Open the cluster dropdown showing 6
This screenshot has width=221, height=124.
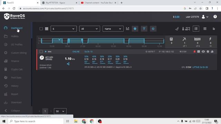pos(64,29)
